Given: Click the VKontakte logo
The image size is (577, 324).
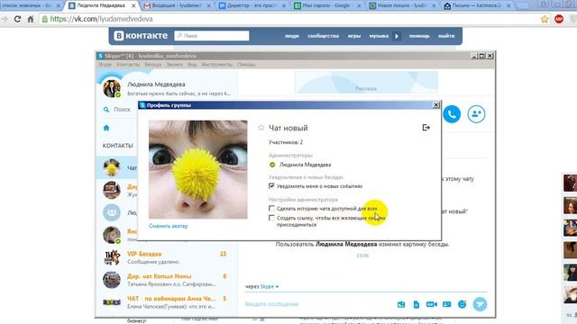Looking at the screenshot, I should [x=141, y=36].
